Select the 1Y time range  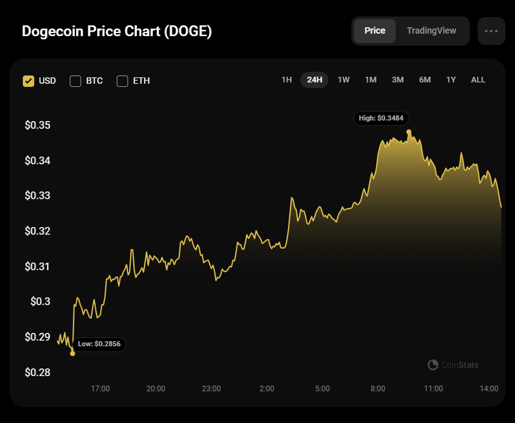pyautogui.click(x=451, y=80)
